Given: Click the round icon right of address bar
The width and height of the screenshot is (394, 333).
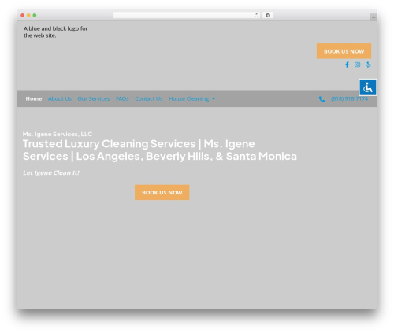Looking at the screenshot, I should (x=268, y=15).
